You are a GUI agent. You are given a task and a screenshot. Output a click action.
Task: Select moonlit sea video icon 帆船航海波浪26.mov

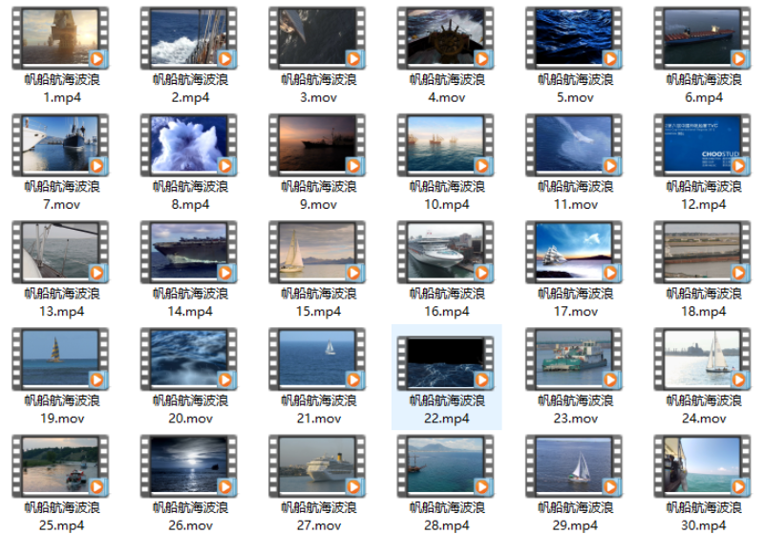click(x=188, y=466)
